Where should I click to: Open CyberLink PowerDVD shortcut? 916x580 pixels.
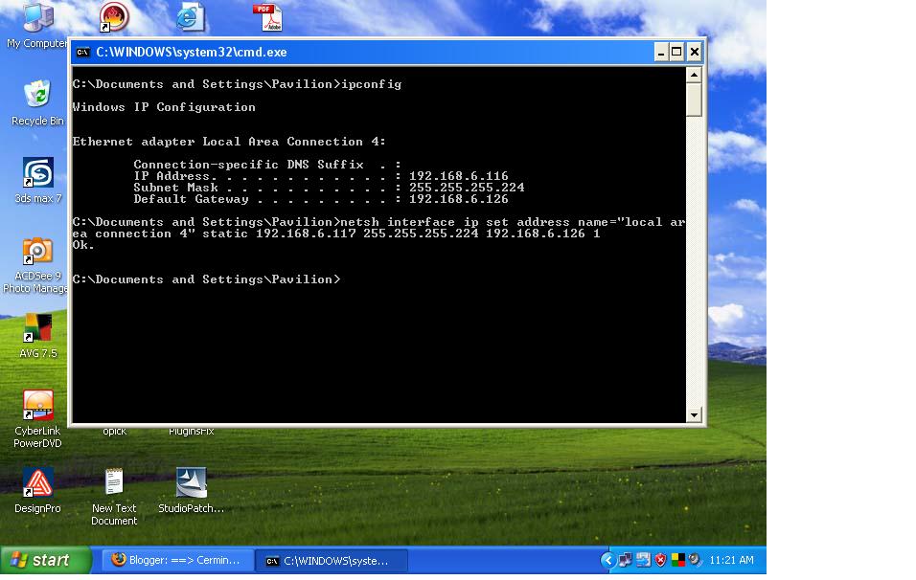click(x=37, y=418)
